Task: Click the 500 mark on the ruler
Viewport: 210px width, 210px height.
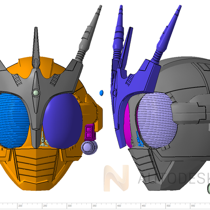Action: pos(168,206)
